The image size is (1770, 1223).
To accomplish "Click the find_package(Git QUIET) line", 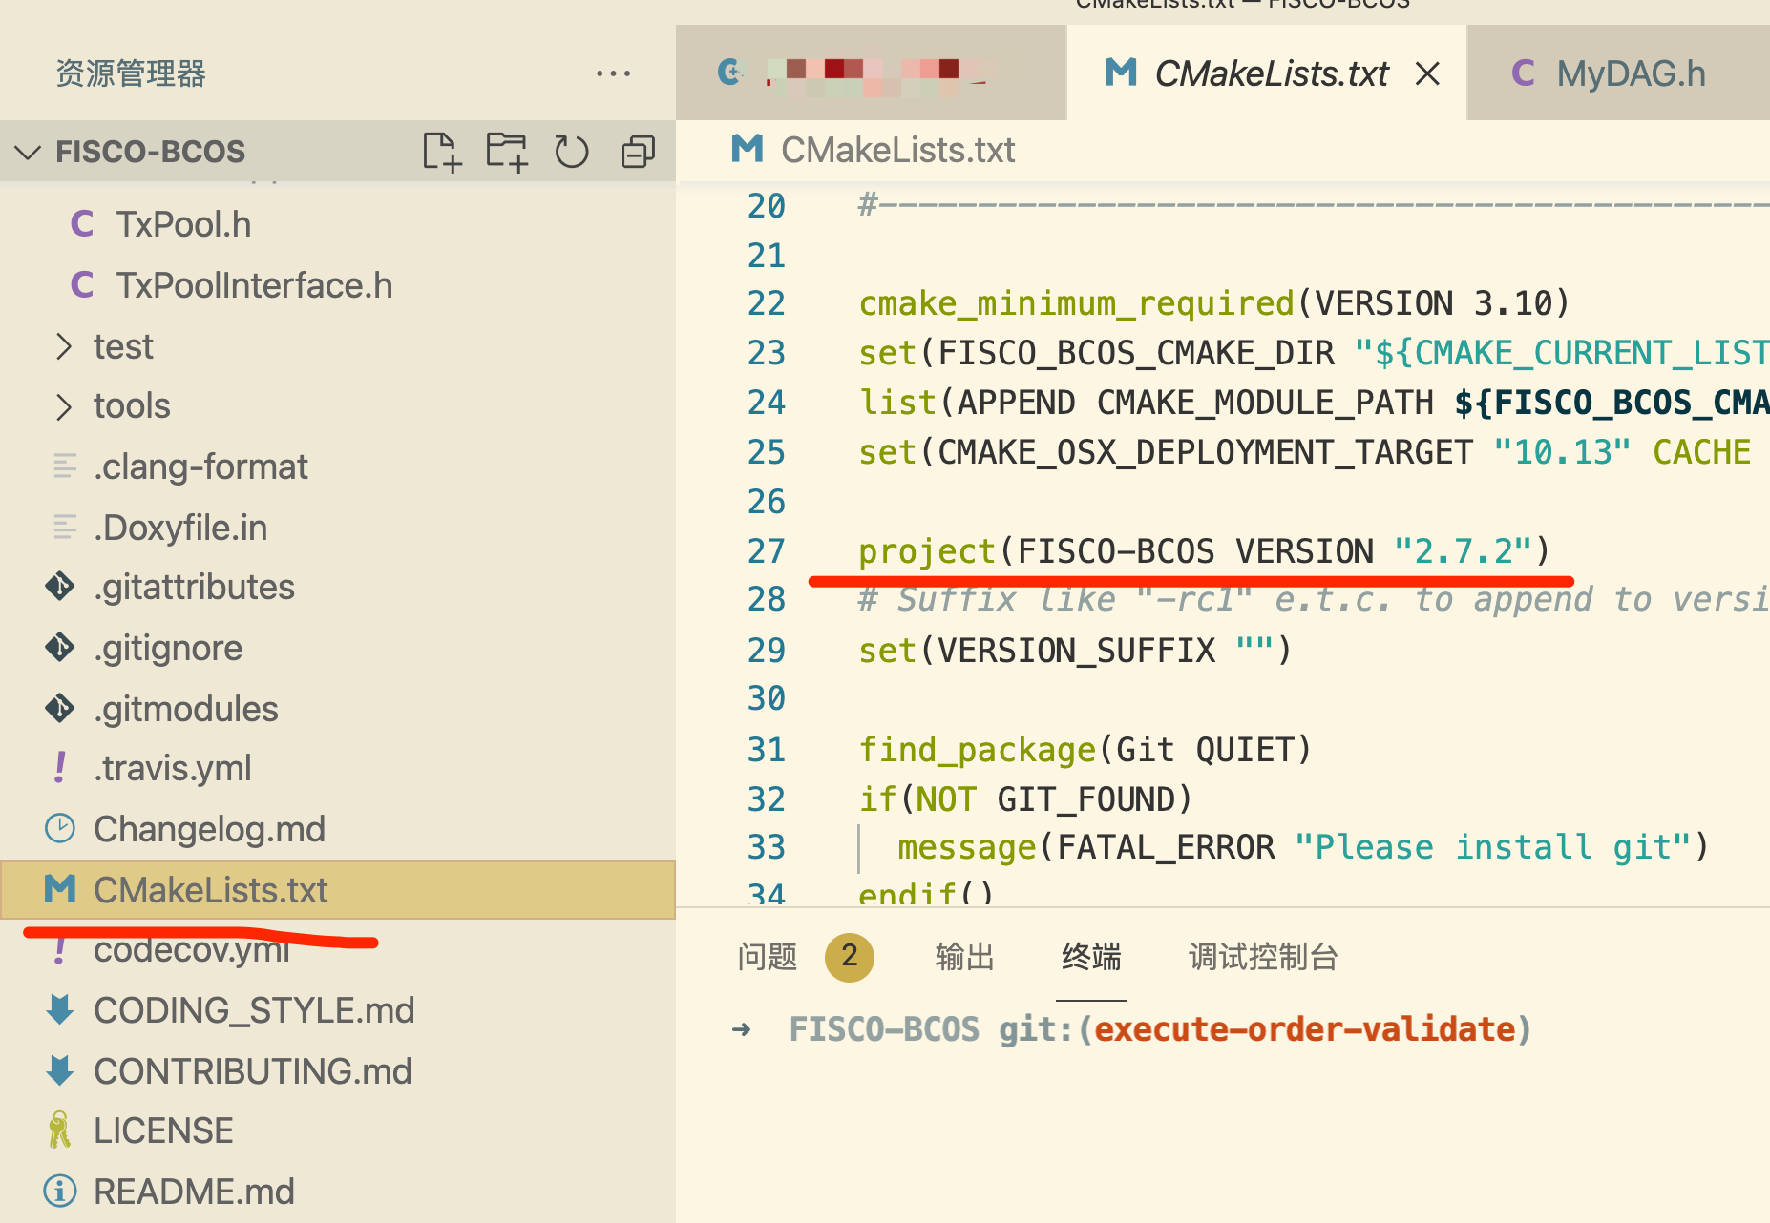I will pos(1085,750).
